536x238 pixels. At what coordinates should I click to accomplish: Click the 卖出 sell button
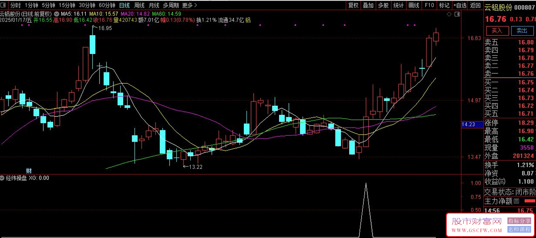522,31
